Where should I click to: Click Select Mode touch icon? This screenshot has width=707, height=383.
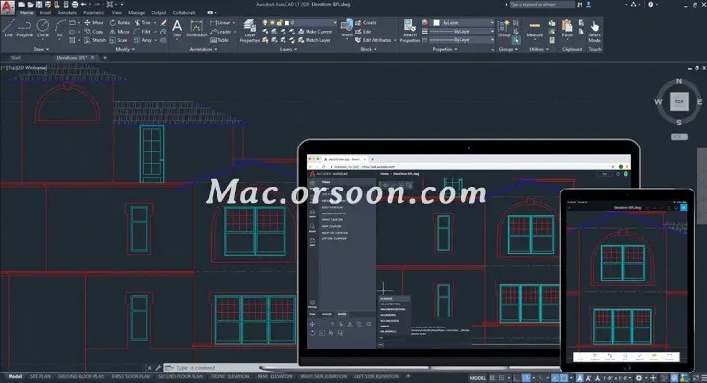pos(594,31)
